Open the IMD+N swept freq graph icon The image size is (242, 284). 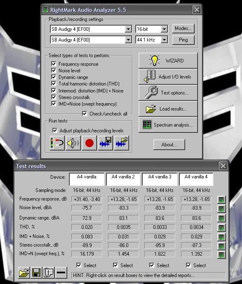pyautogui.click(x=221, y=254)
